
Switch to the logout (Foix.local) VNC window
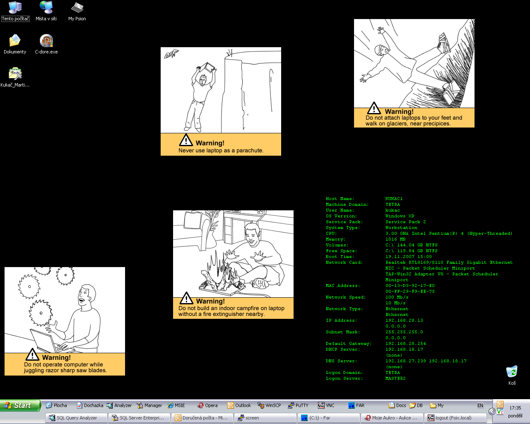point(455,418)
